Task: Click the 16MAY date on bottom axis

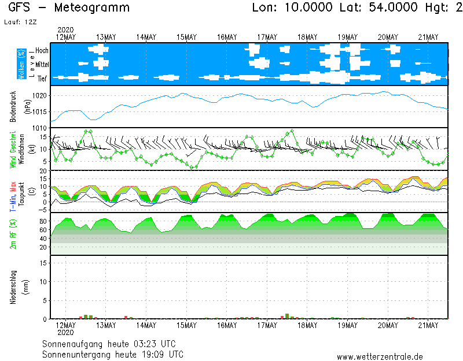Action: 227,325
